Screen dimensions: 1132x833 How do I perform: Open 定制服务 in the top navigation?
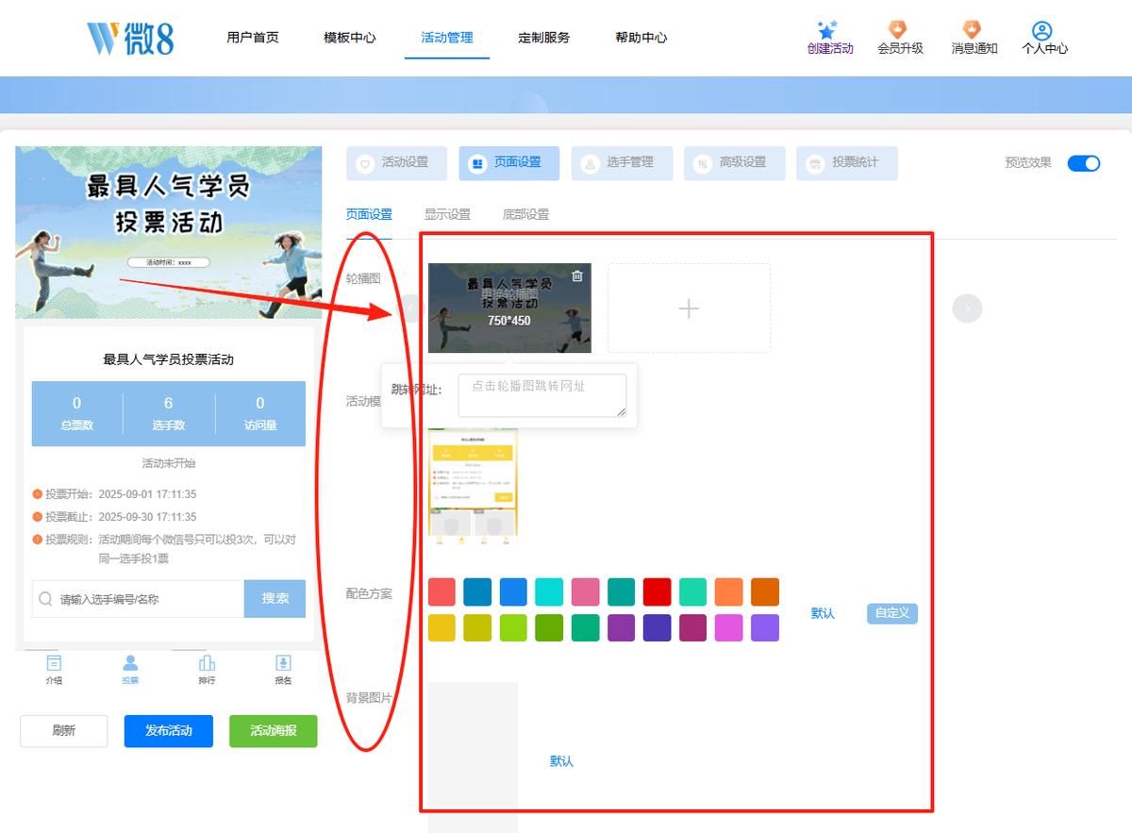pos(544,38)
